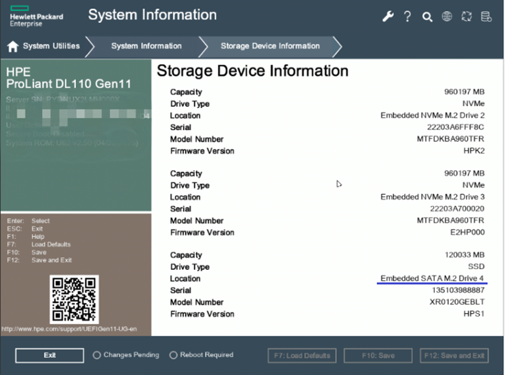Select location Embedded NVMe M.2 Drive 3
Screen dimensions: 505x375
coord(433,197)
